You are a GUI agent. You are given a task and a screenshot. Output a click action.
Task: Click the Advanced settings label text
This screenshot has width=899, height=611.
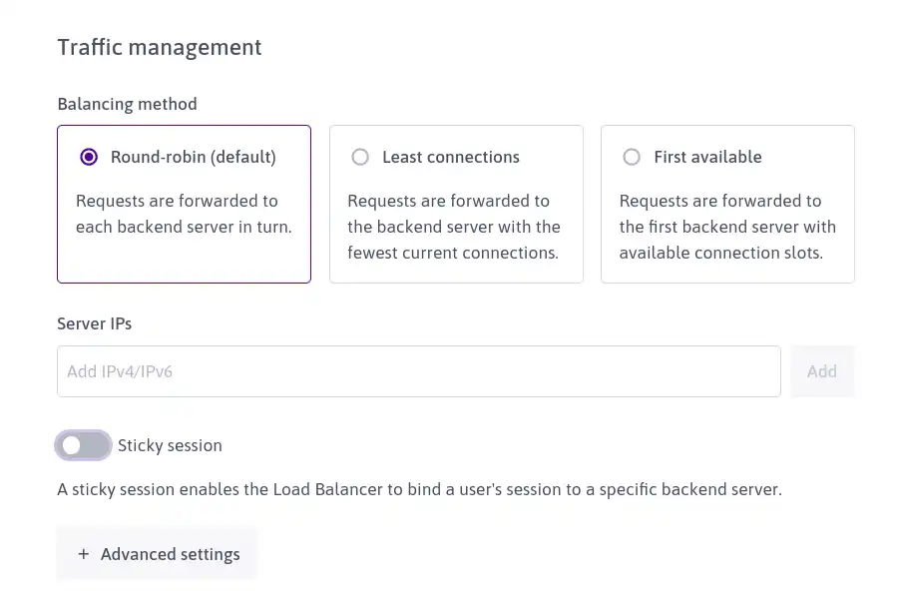click(x=171, y=554)
